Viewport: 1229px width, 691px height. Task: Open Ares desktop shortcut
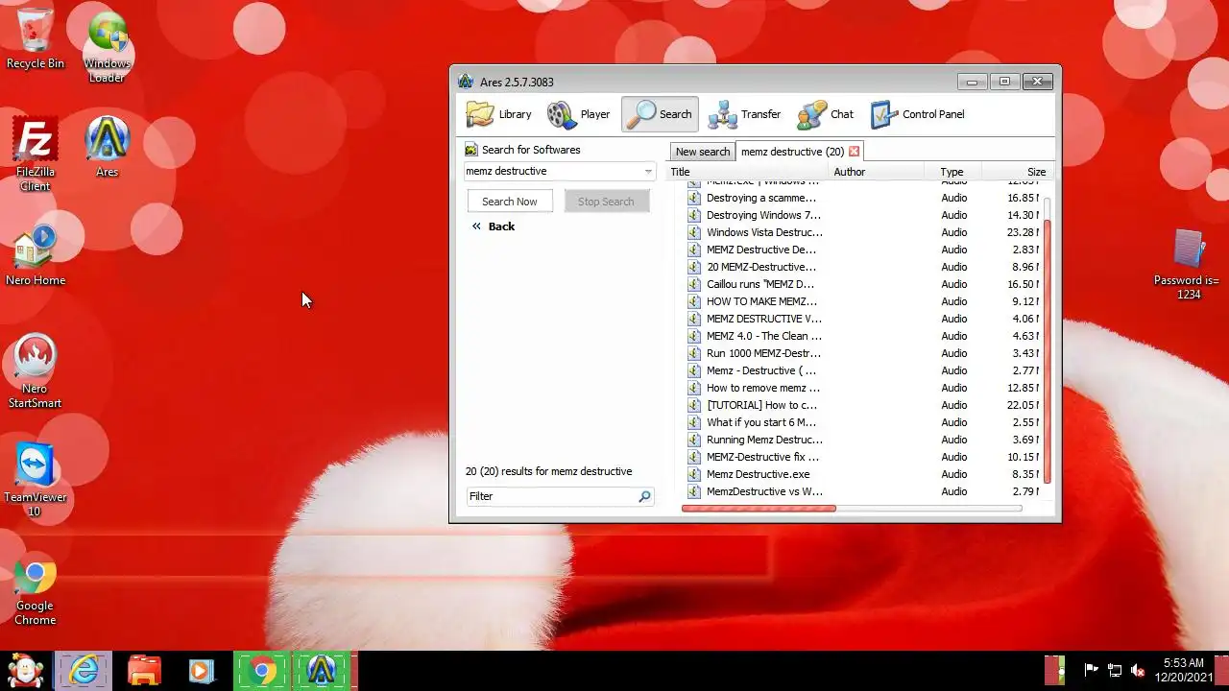point(108,147)
